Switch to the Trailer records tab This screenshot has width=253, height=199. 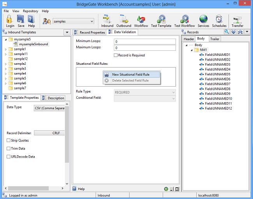(x=214, y=39)
